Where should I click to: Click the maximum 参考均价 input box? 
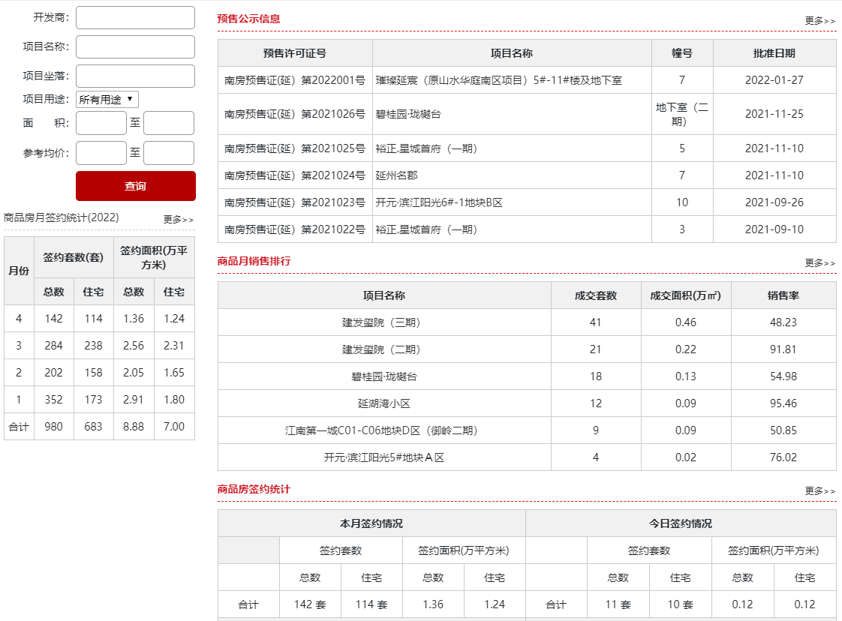(x=168, y=153)
